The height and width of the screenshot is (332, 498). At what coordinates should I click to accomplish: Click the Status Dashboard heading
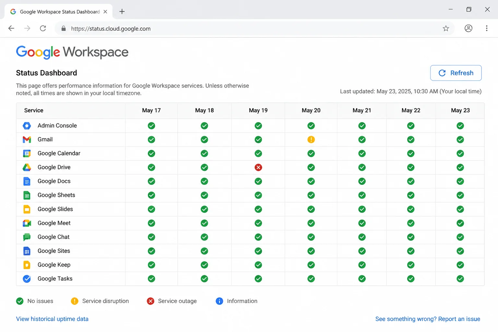point(47,73)
